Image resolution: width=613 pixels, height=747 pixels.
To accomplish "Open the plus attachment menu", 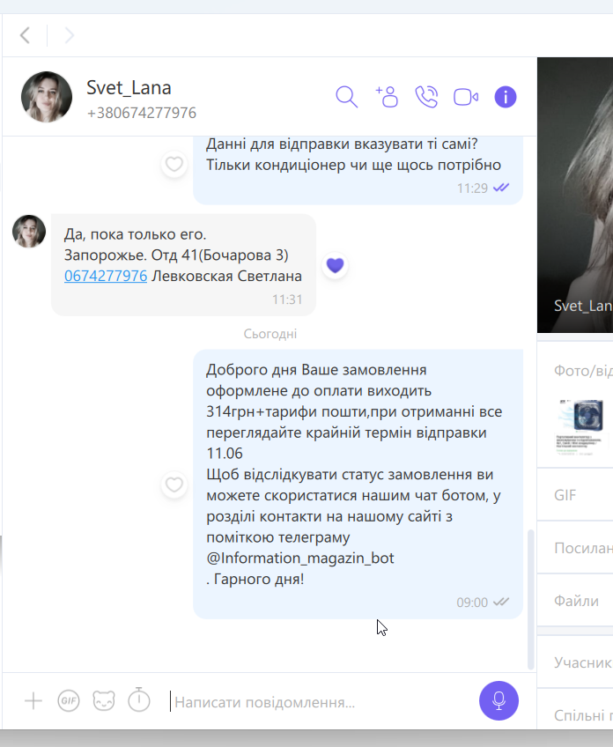I will 33,701.
